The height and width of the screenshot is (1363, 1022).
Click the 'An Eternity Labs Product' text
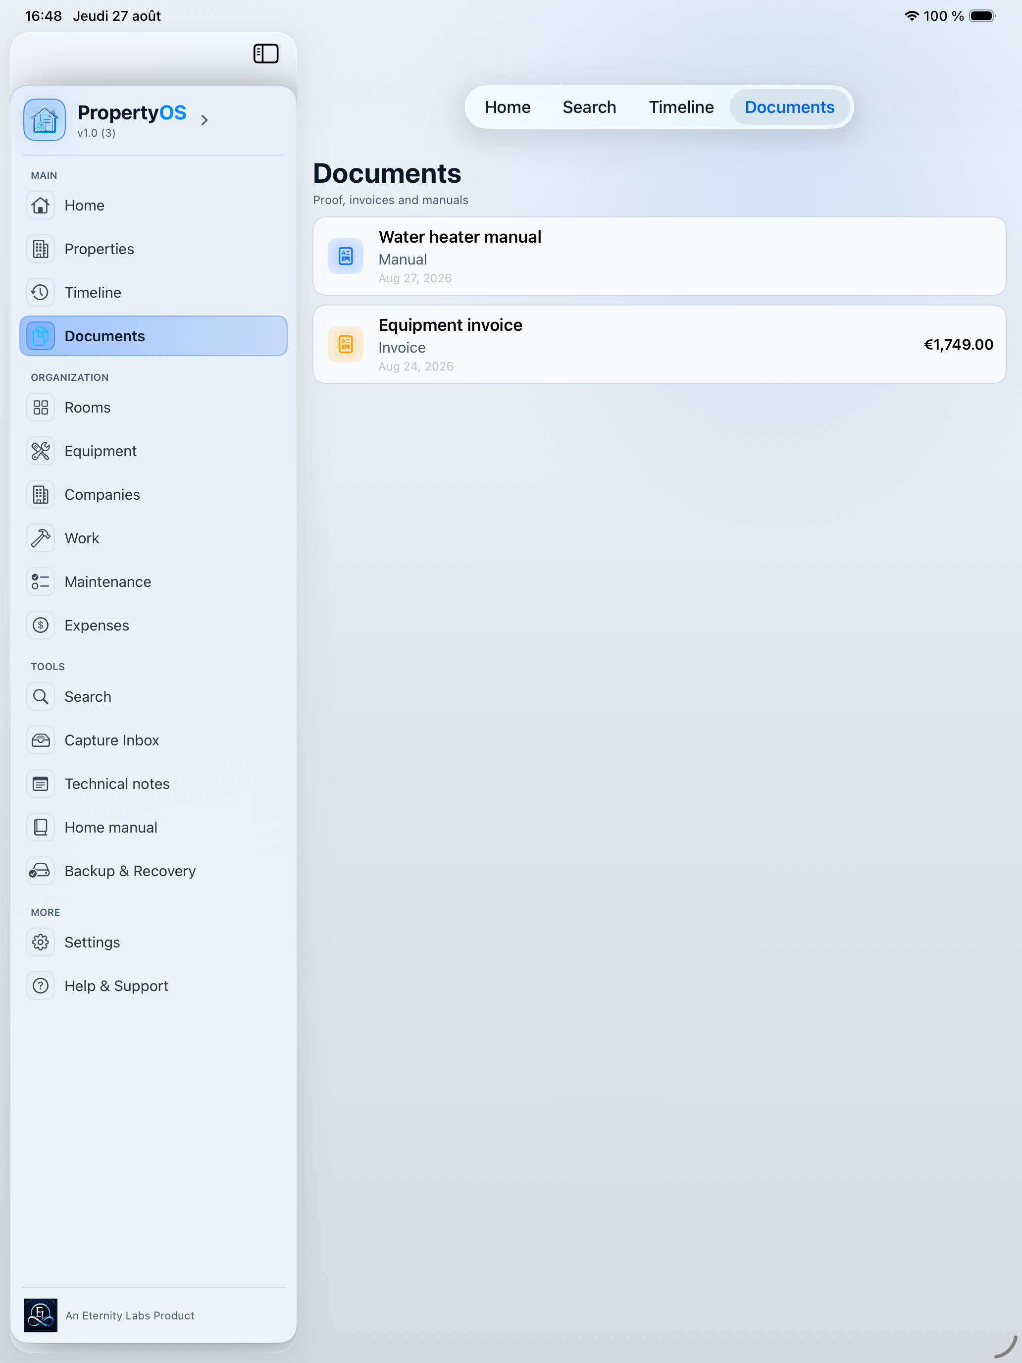pos(130,1315)
